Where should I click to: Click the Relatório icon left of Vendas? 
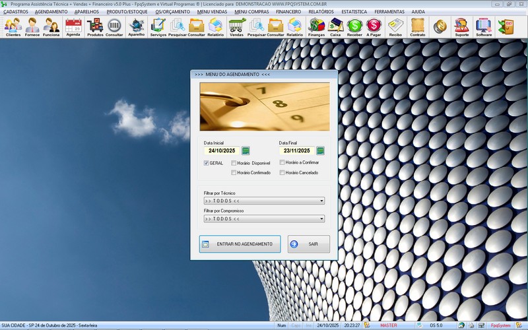click(216, 27)
